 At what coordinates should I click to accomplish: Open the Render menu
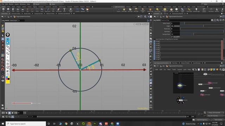point(11,4)
